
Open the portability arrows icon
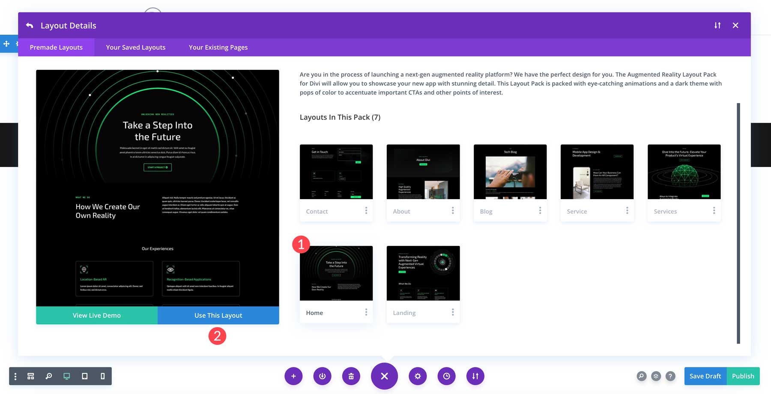click(x=475, y=376)
